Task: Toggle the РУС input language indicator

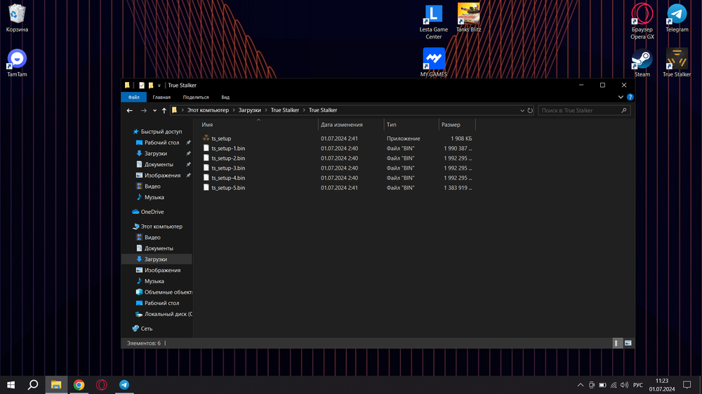Action: pos(637,385)
